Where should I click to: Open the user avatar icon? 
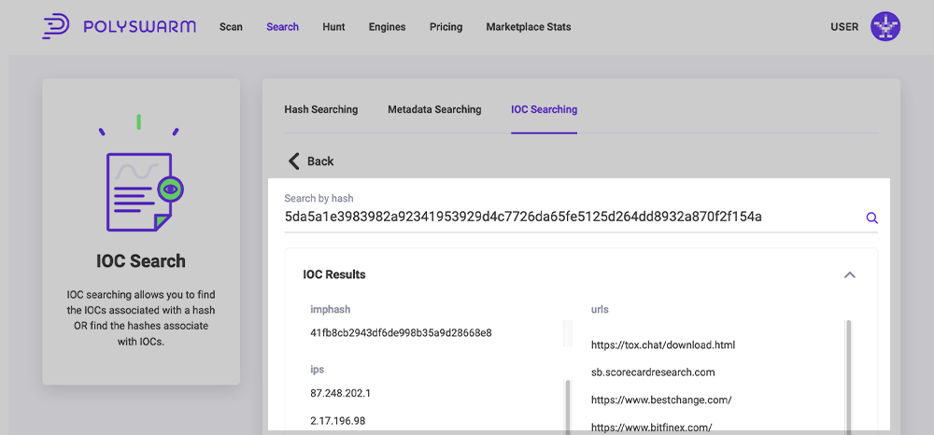point(885,27)
